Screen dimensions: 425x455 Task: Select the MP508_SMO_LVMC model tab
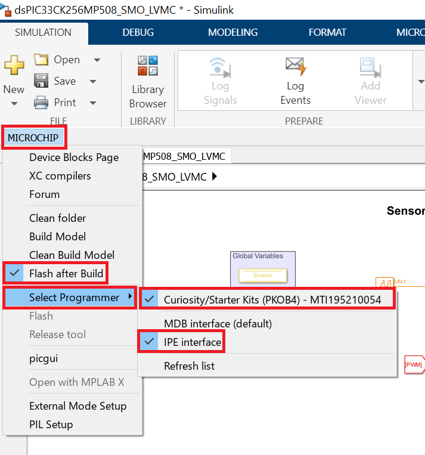[186, 156]
